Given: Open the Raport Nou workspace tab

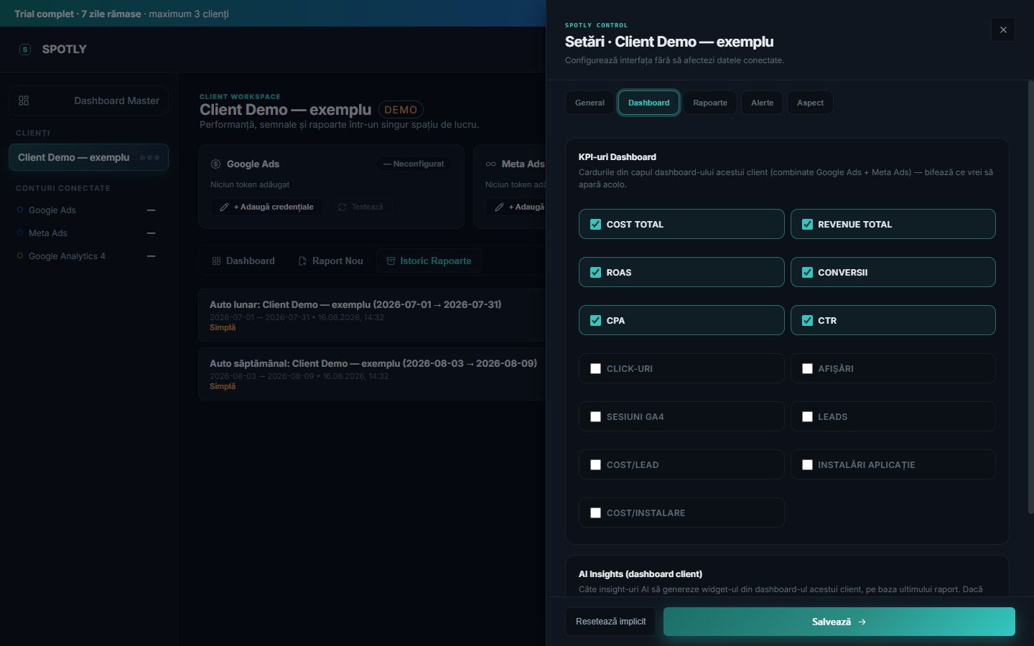Looking at the screenshot, I should click(330, 261).
